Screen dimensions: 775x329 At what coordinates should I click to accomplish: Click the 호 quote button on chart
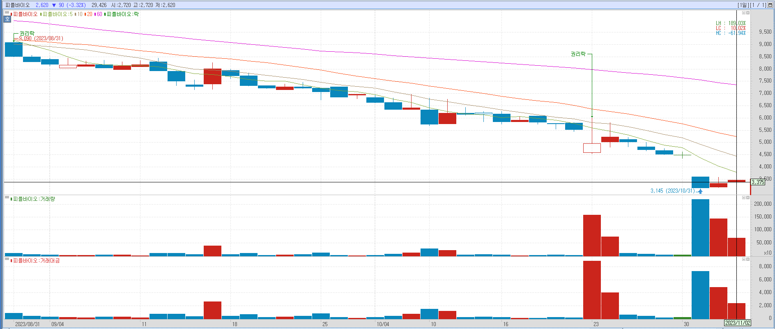pos(7,19)
